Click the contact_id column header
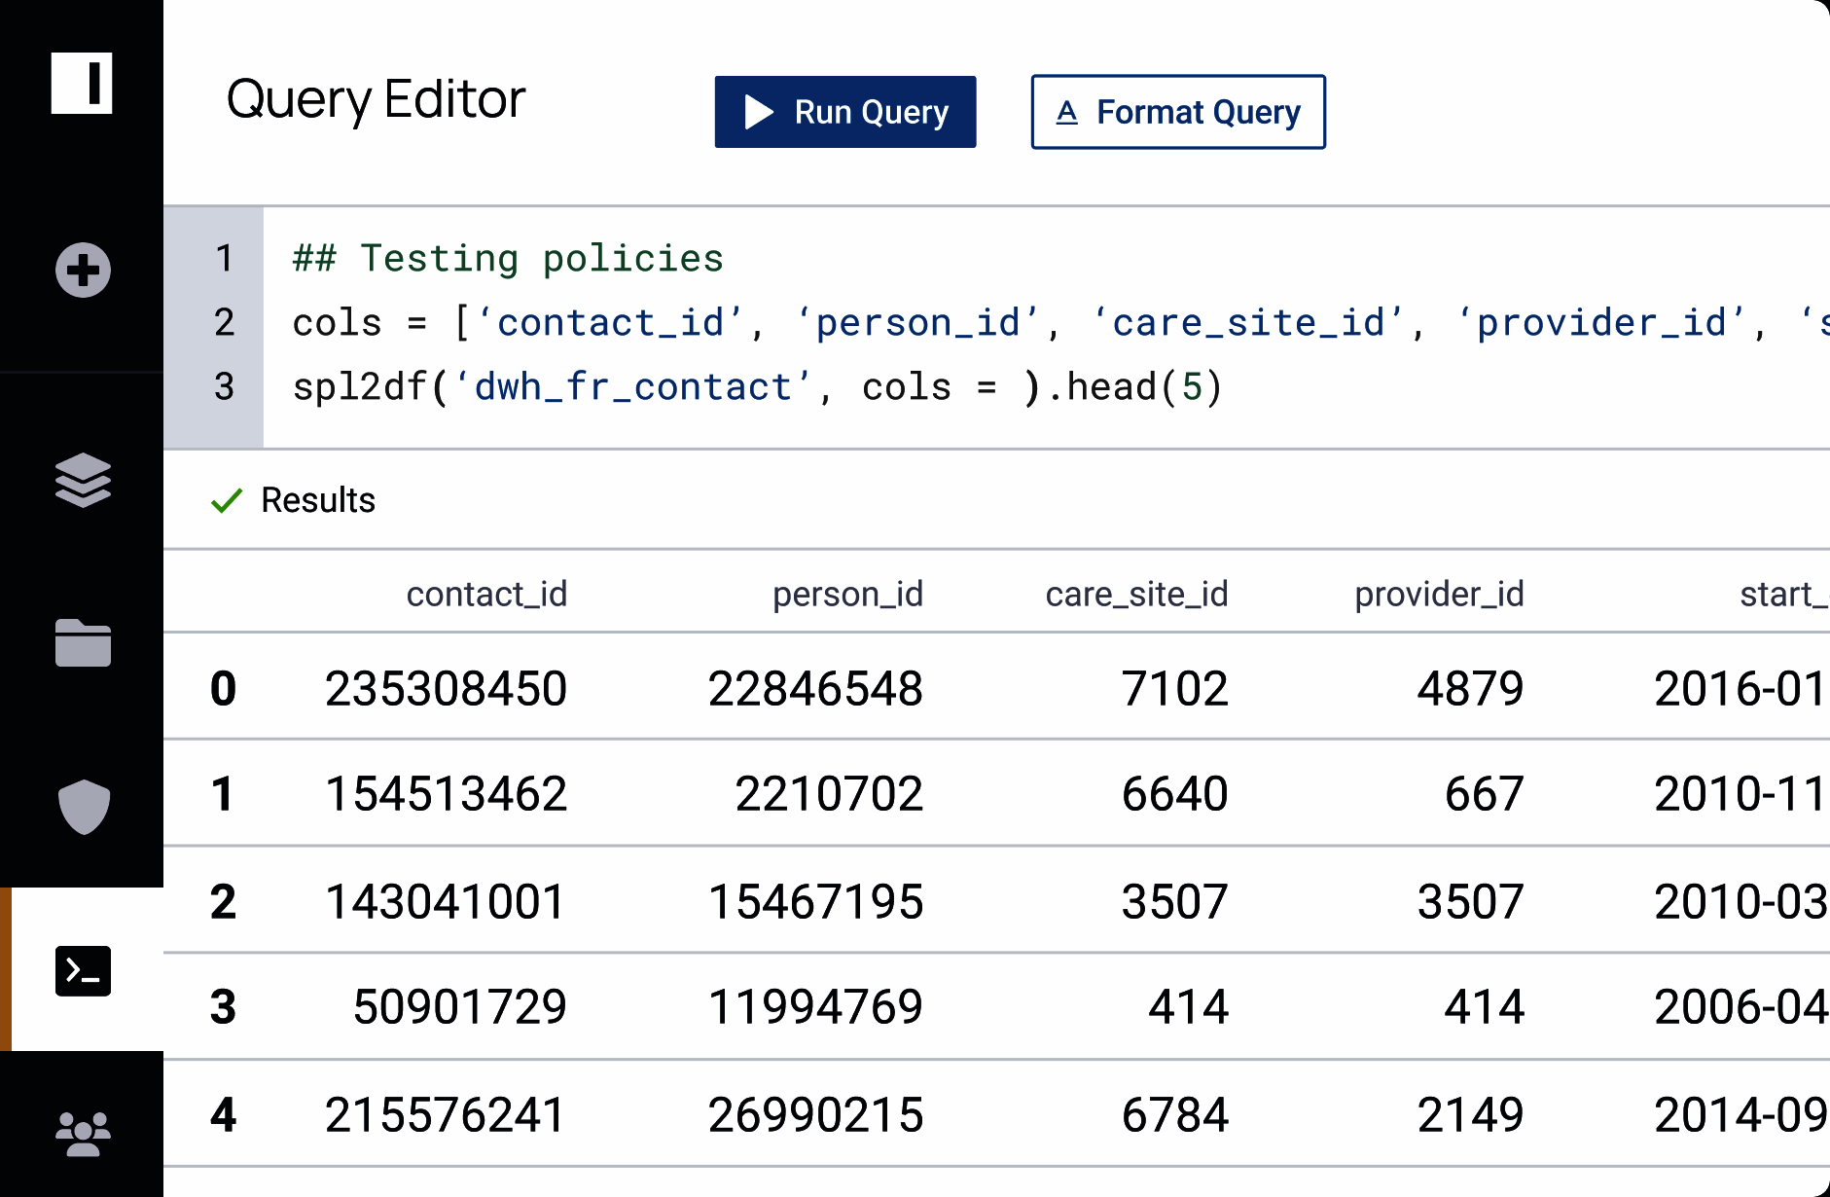The height and width of the screenshot is (1197, 1830). tap(485, 594)
